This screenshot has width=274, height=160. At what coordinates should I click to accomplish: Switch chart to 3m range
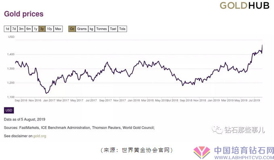click(x=21, y=29)
